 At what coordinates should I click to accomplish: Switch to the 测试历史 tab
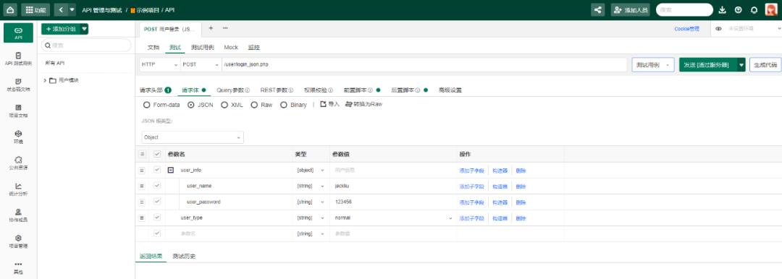pyautogui.click(x=184, y=256)
